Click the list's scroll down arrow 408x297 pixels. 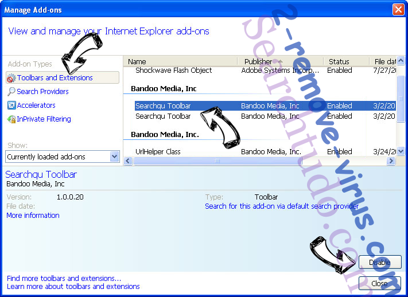coord(401,151)
